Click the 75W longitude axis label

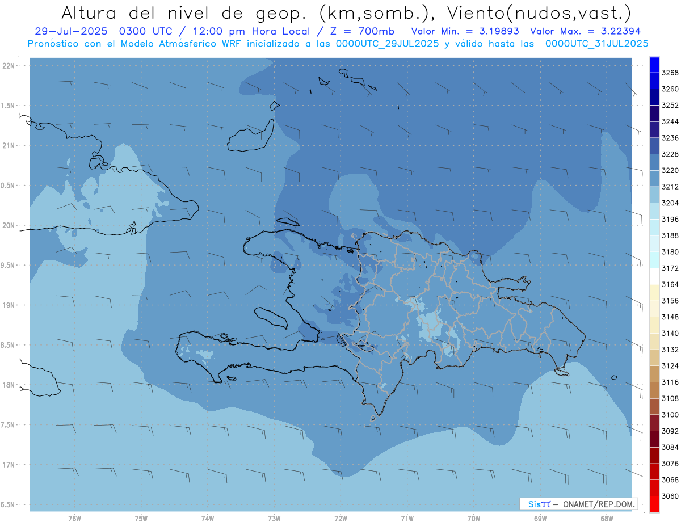(141, 519)
